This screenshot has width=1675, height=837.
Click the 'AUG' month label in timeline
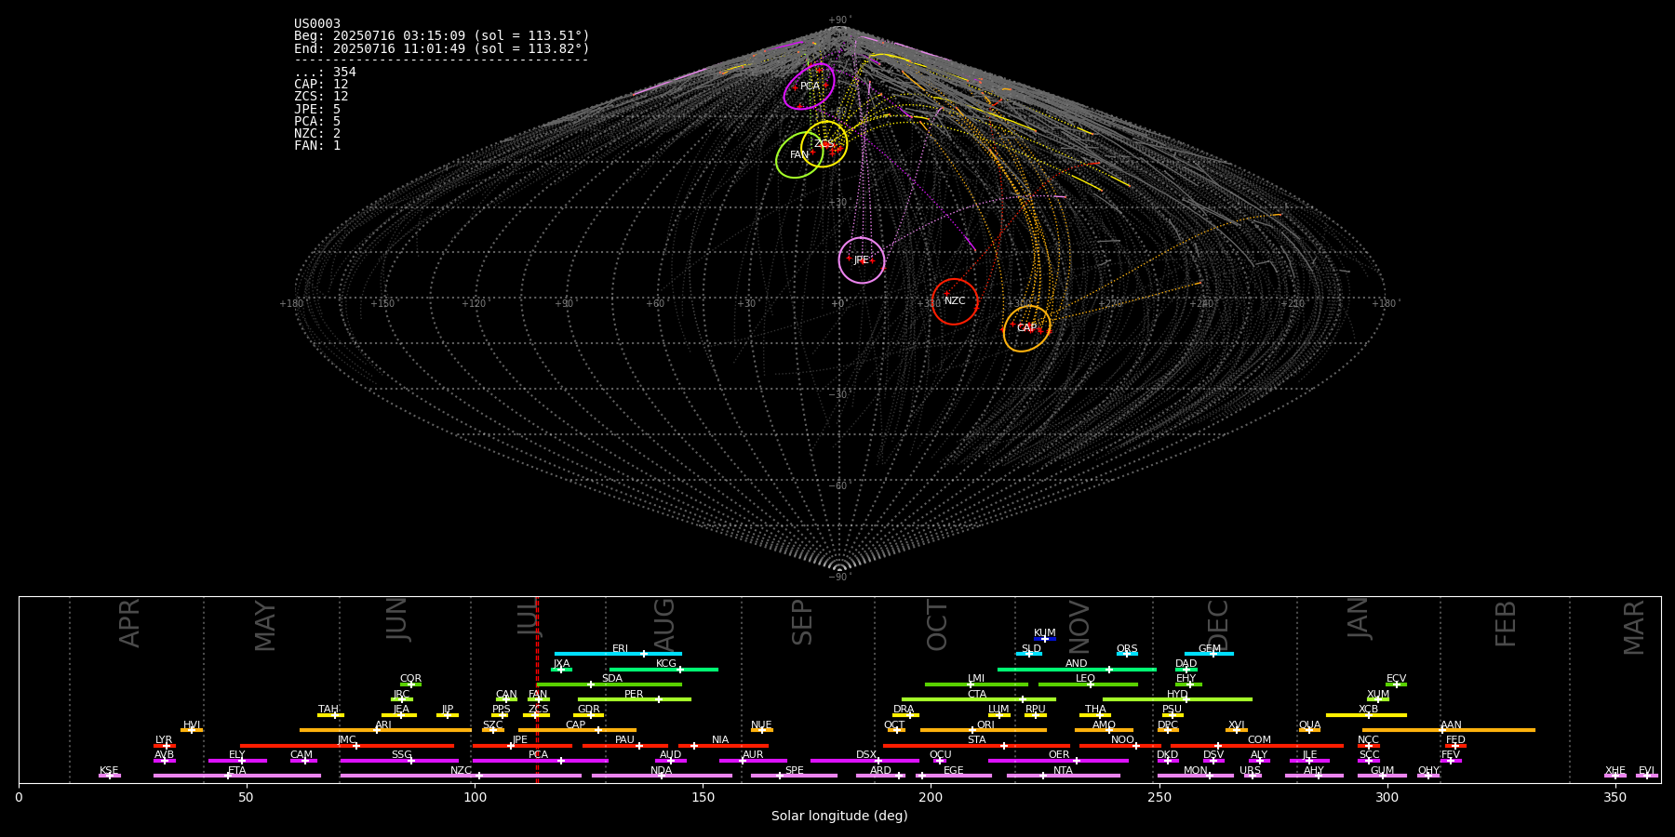(x=664, y=625)
